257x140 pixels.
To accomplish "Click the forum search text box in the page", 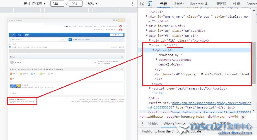I will [x=35, y=40].
